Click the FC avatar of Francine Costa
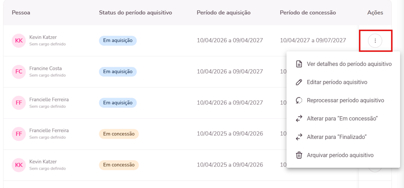Screen dimensions: 404x188 click(19, 72)
